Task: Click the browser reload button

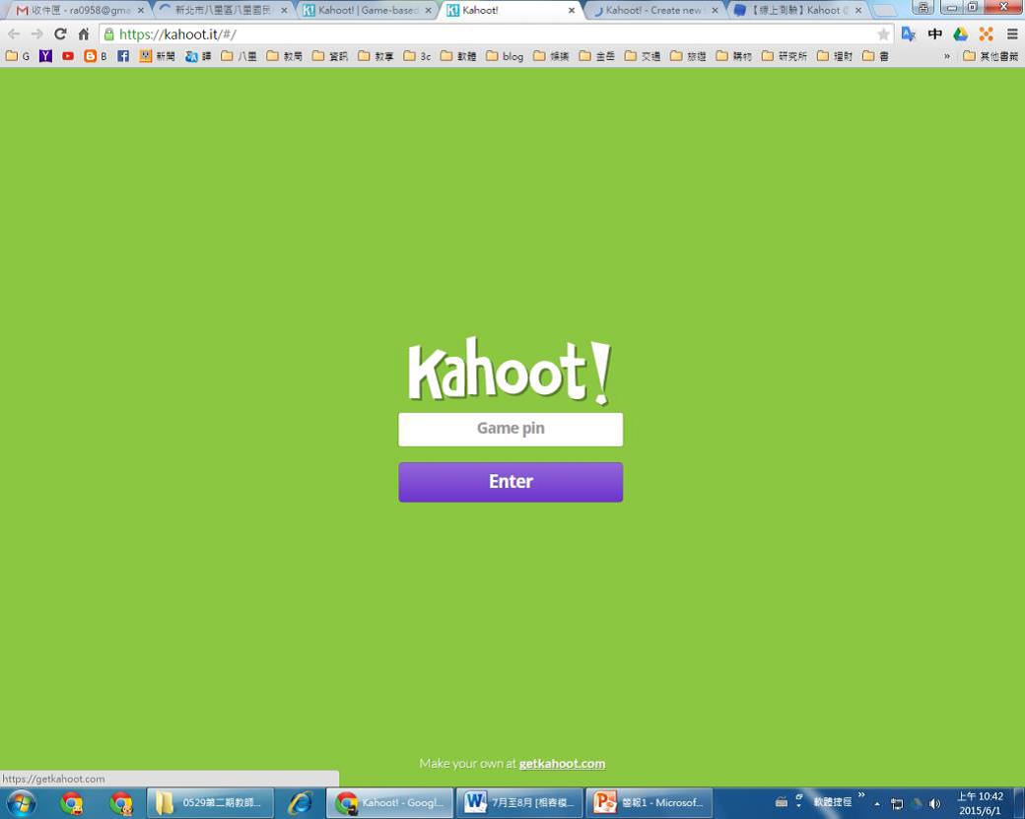Action: coord(60,34)
